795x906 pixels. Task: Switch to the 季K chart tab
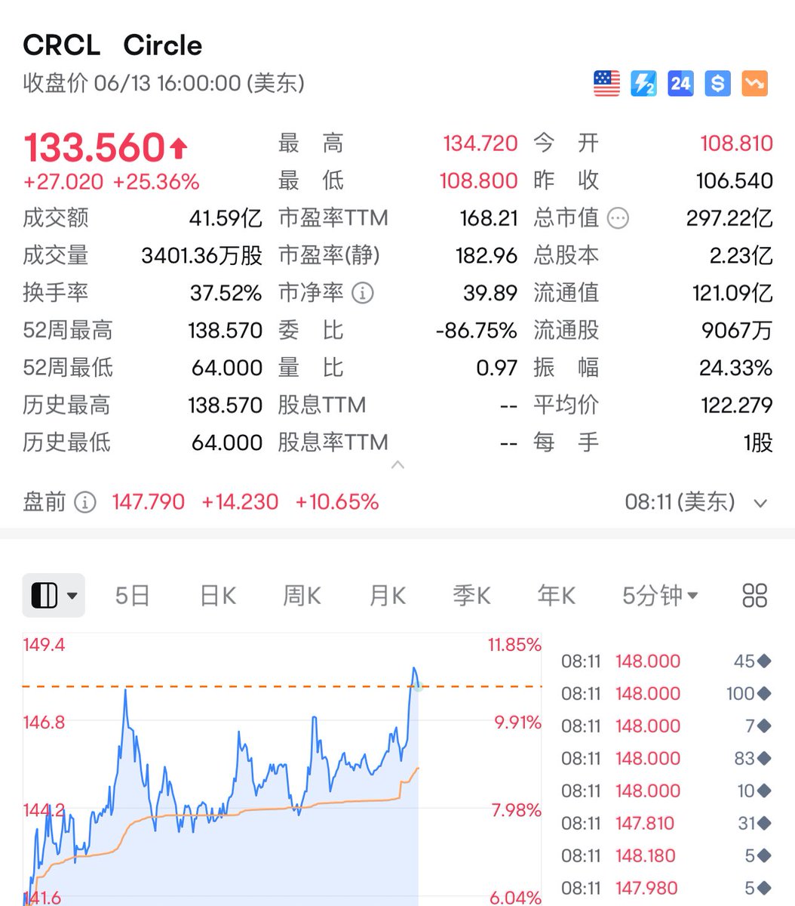[471, 596]
